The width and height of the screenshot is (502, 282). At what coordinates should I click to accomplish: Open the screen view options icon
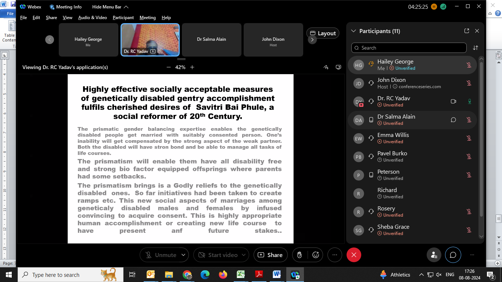coord(338,67)
